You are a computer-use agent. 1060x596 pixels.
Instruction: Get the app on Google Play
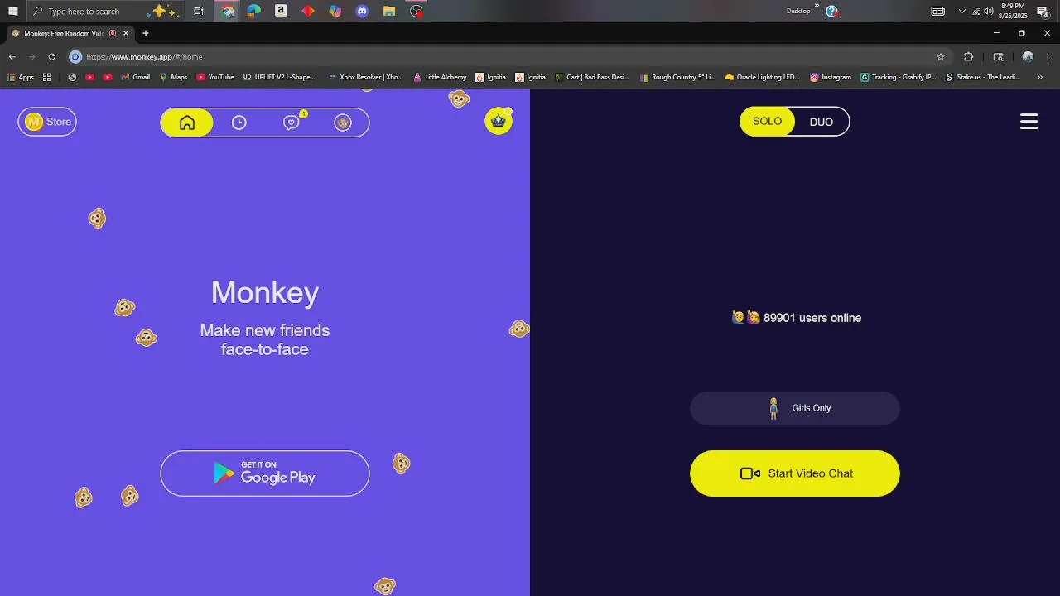point(265,473)
